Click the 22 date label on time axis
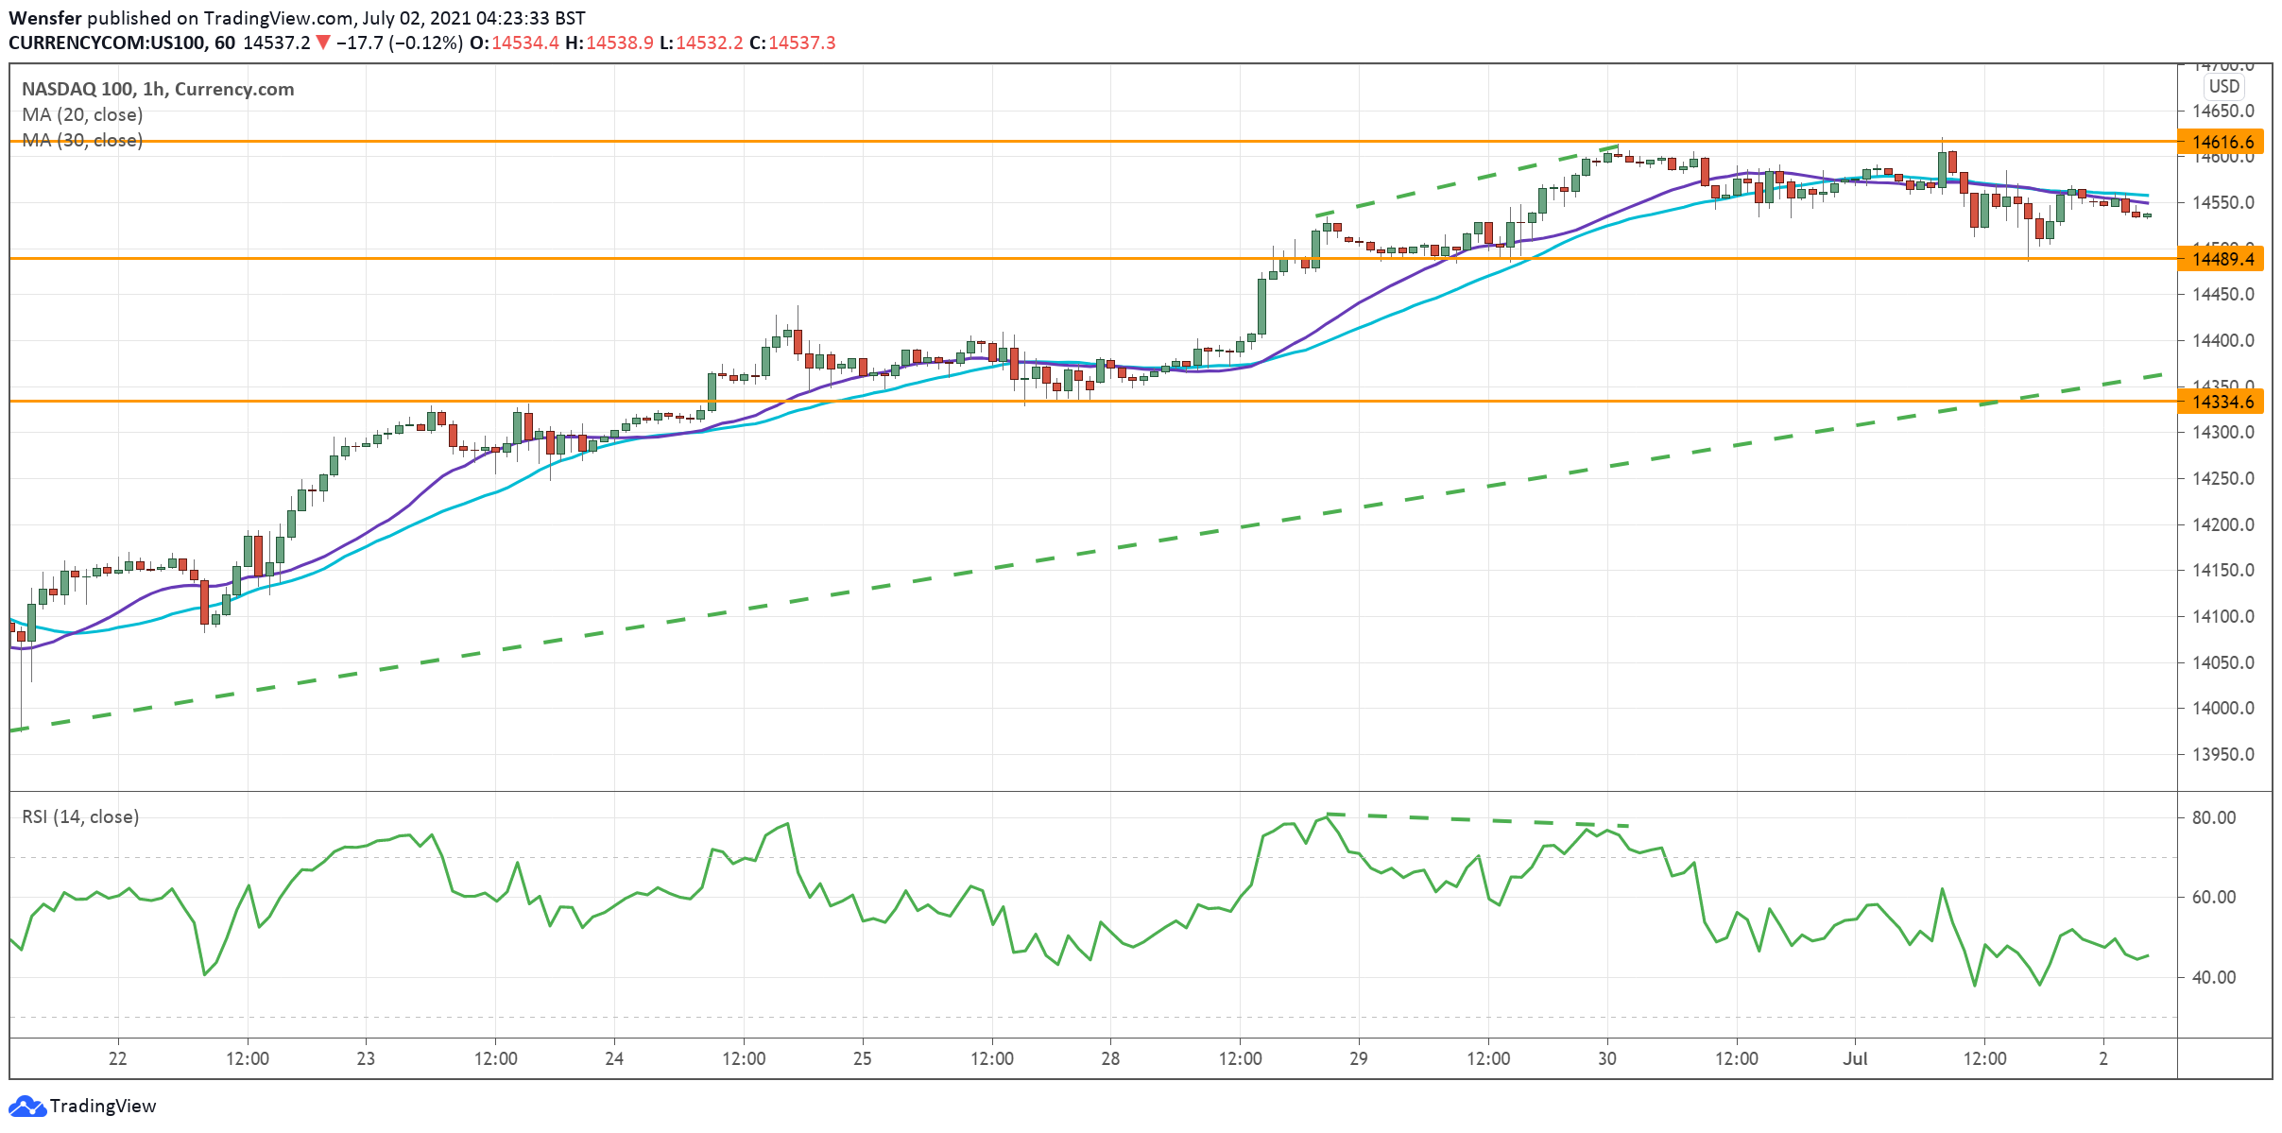 coord(117,1058)
